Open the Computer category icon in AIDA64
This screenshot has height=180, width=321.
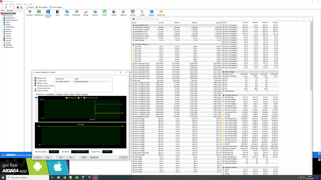[29, 13]
